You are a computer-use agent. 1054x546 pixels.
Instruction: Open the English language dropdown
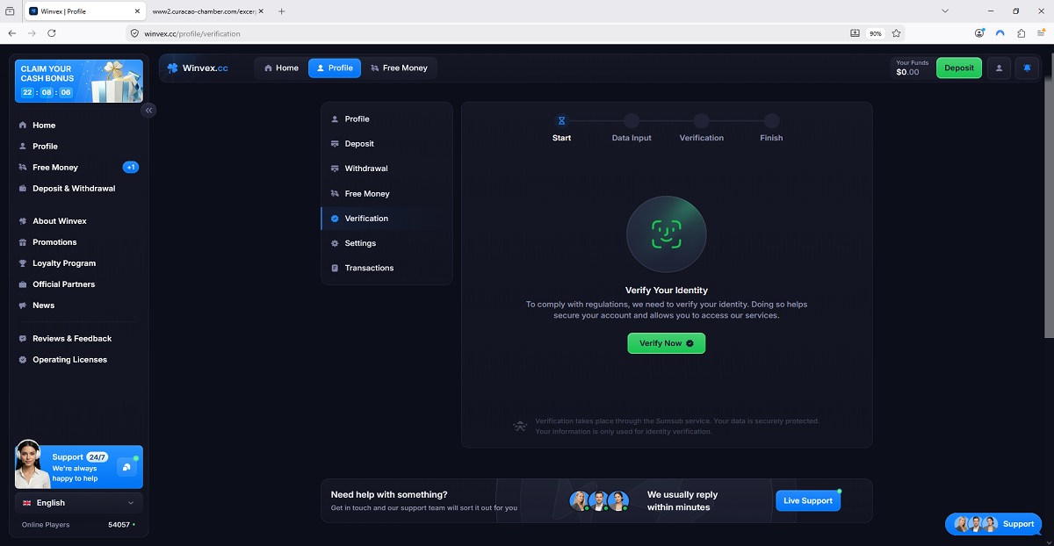(79, 503)
